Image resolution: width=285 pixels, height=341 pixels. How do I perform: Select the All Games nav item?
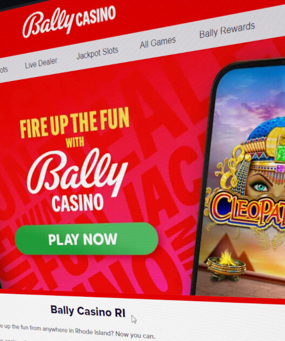point(158,42)
